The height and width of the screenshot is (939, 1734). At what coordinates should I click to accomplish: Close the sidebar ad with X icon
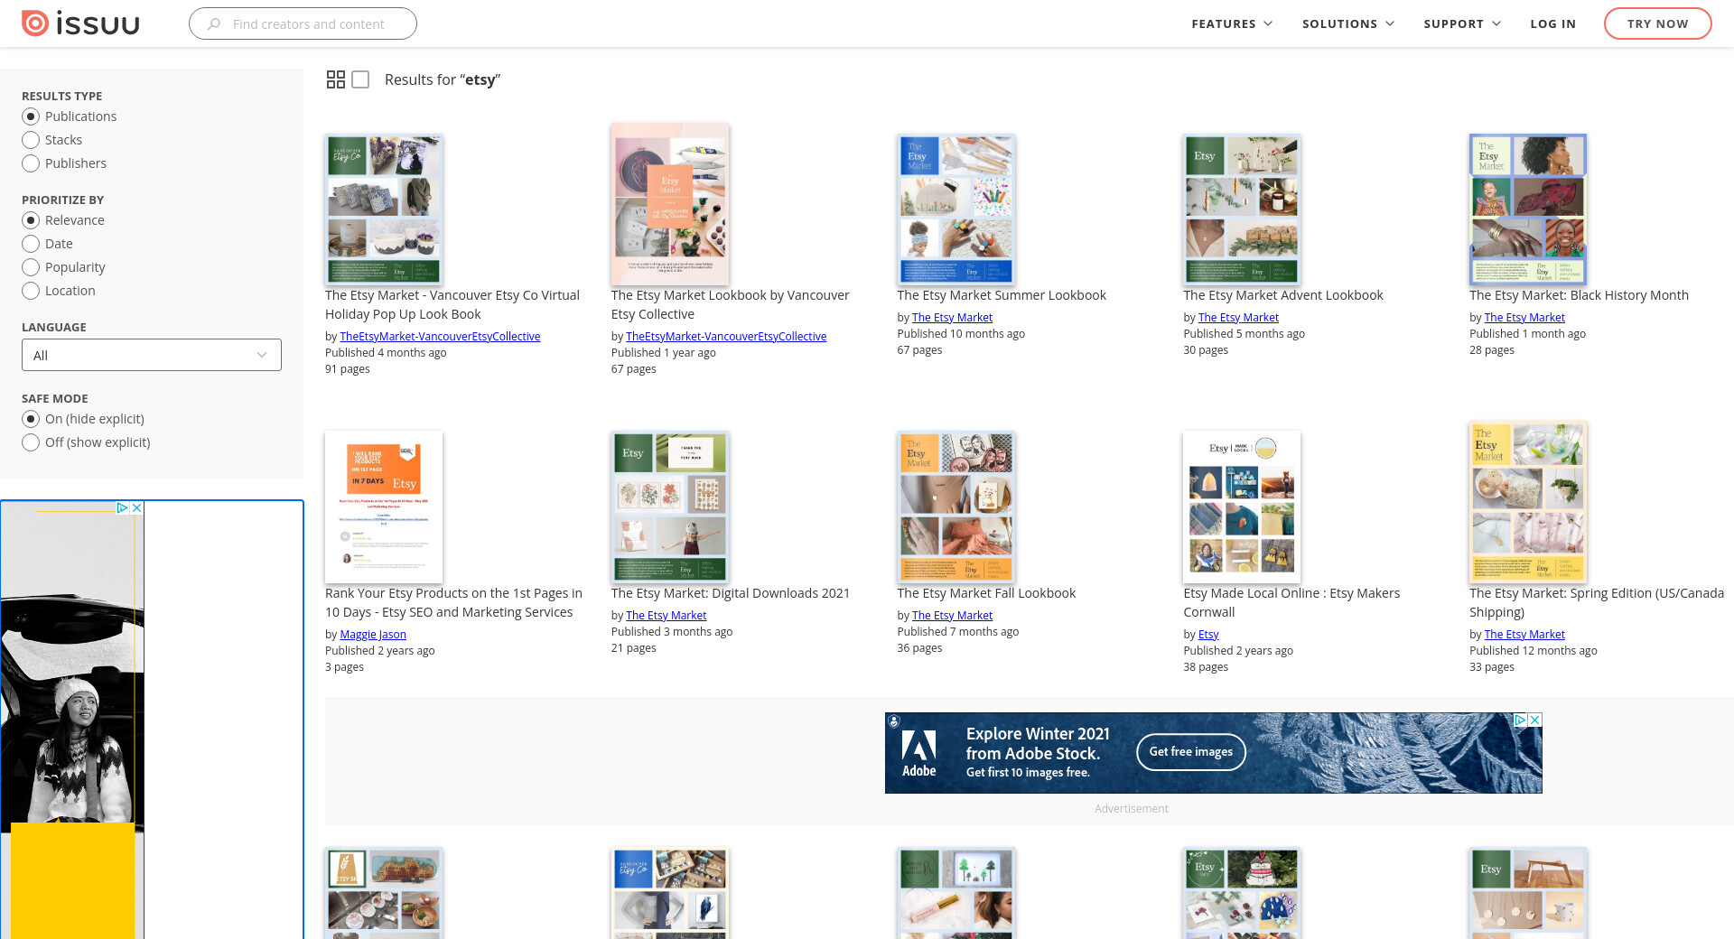point(137,508)
